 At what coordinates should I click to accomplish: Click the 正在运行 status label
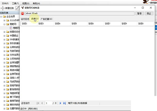point(25,103)
